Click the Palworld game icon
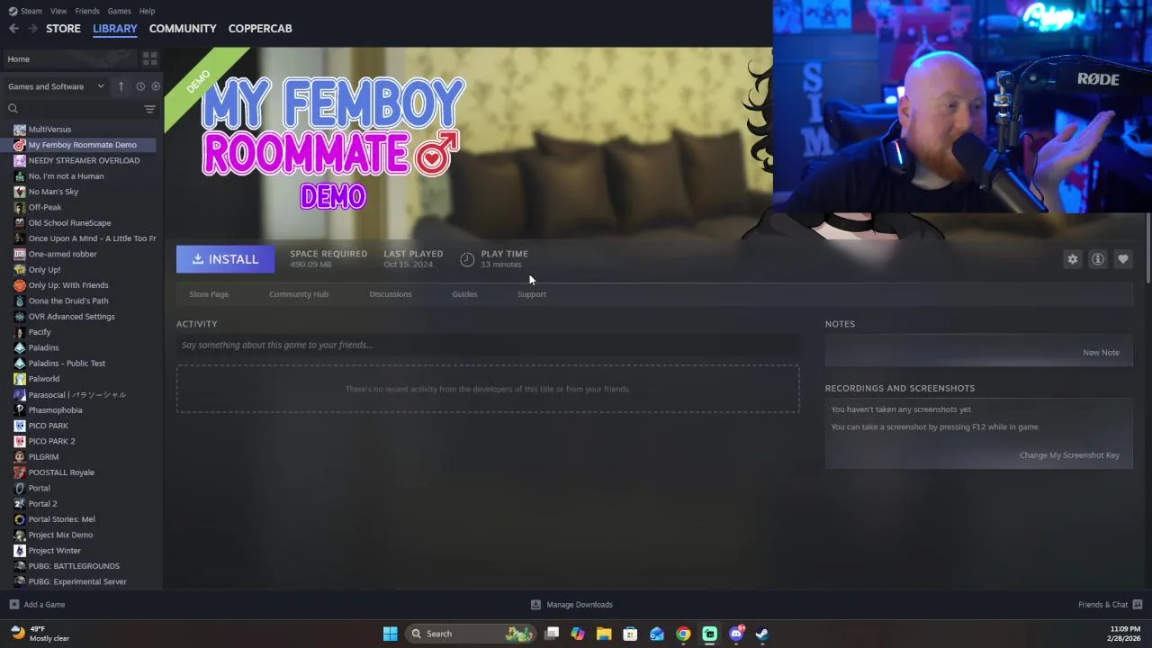Image resolution: width=1152 pixels, height=648 pixels. (x=20, y=379)
